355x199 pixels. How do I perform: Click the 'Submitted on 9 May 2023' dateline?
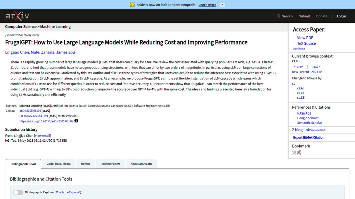point(22,35)
